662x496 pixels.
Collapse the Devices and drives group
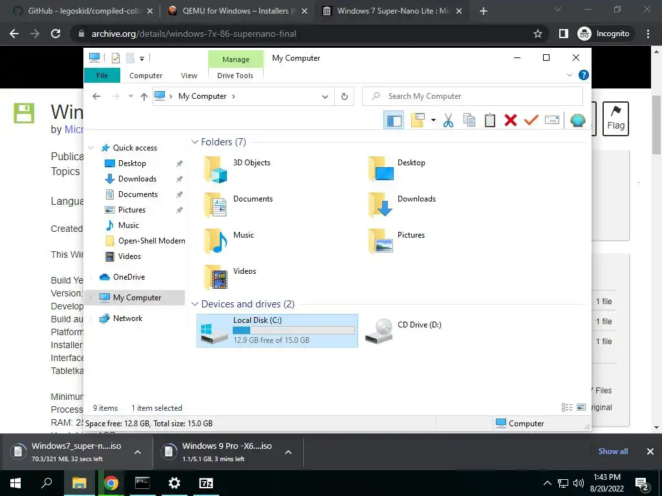point(195,304)
